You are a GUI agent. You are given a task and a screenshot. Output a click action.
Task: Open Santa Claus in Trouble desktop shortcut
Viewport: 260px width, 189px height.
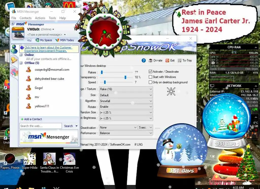point(50,163)
